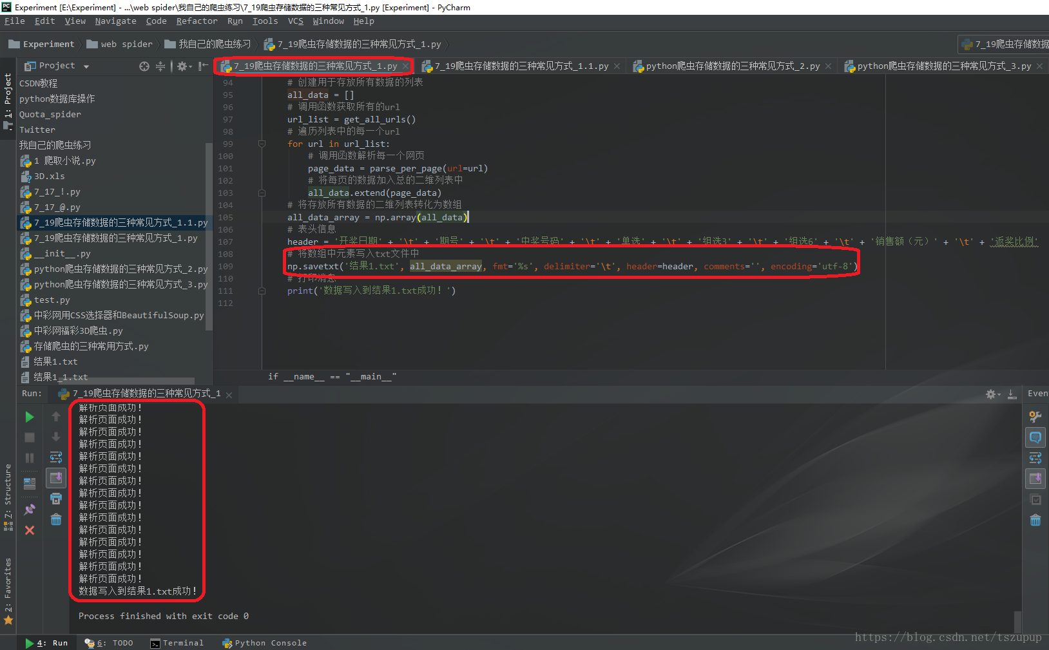Toggle Scroll to End in console output
The image size is (1049, 650).
[x=56, y=478]
